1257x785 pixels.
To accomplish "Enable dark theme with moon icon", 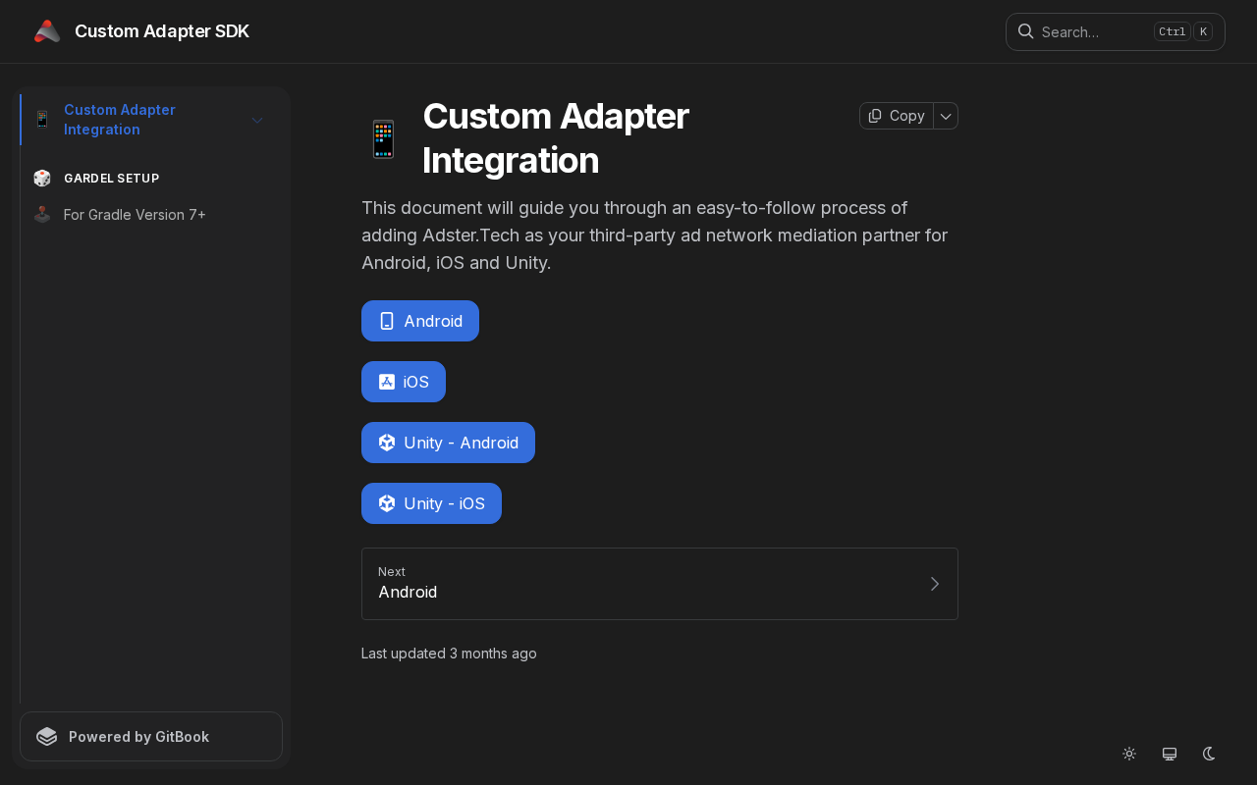I will 1210,754.
